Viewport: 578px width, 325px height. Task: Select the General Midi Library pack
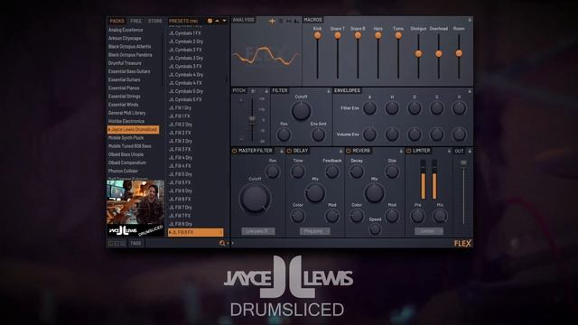(x=127, y=113)
